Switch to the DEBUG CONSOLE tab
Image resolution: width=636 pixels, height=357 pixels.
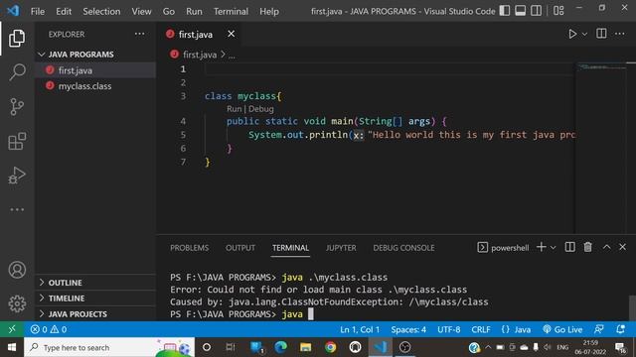tap(403, 248)
